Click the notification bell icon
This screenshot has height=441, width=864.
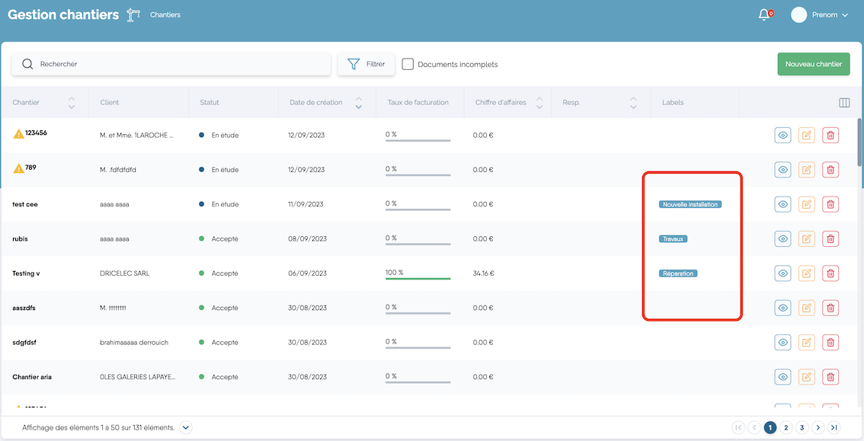[x=764, y=14]
